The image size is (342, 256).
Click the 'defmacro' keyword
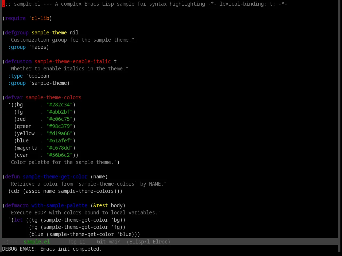17,205
